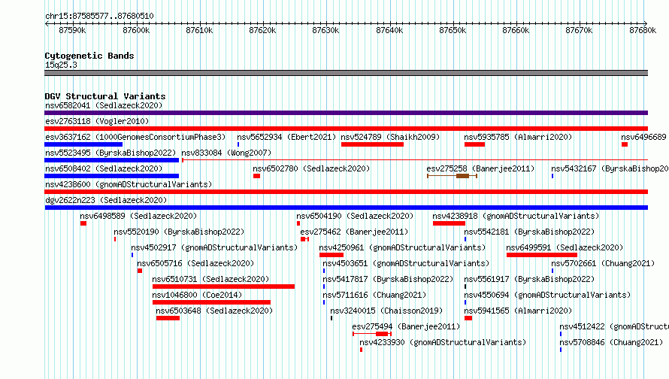669x379 pixels.
Task: Click nsv4550694 (gnomADStructuralVariants) label
Action: [x=547, y=295]
